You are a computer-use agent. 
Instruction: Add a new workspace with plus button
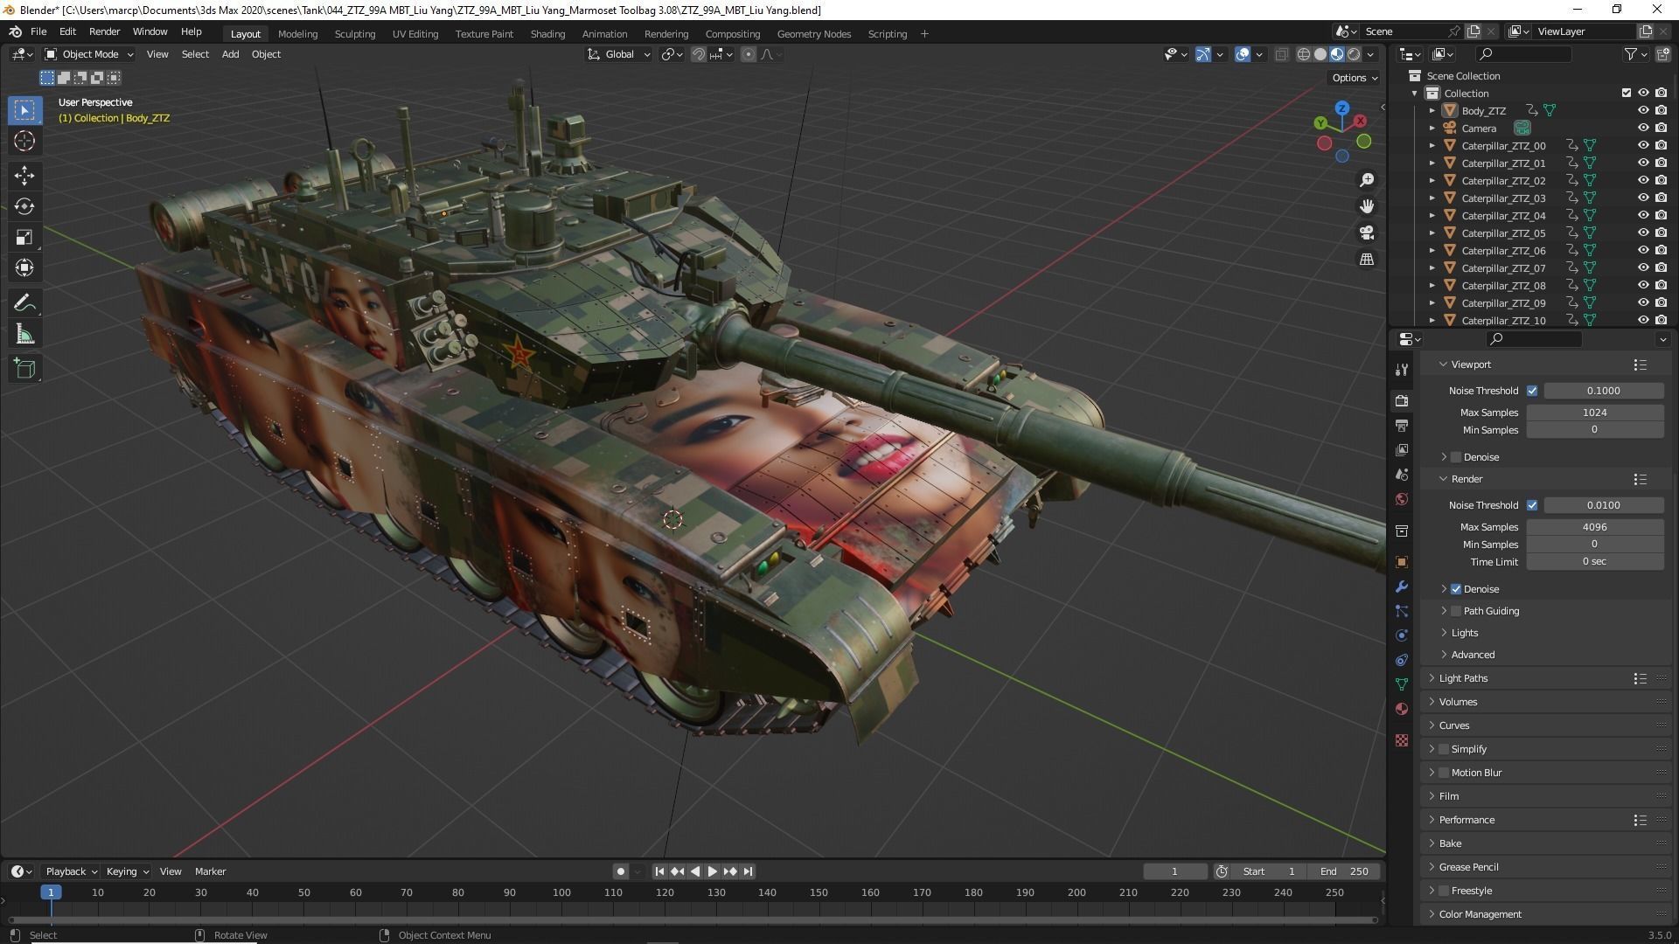pos(924,34)
